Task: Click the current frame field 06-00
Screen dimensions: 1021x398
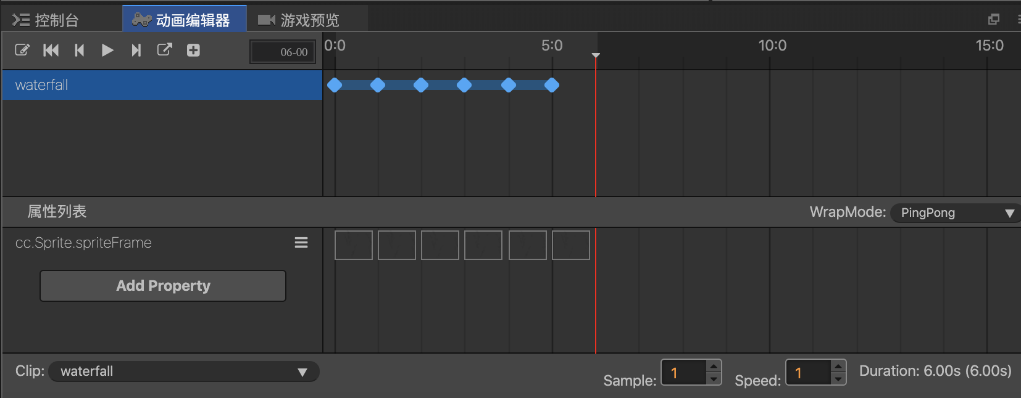Action: pyautogui.click(x=283, y=52)
